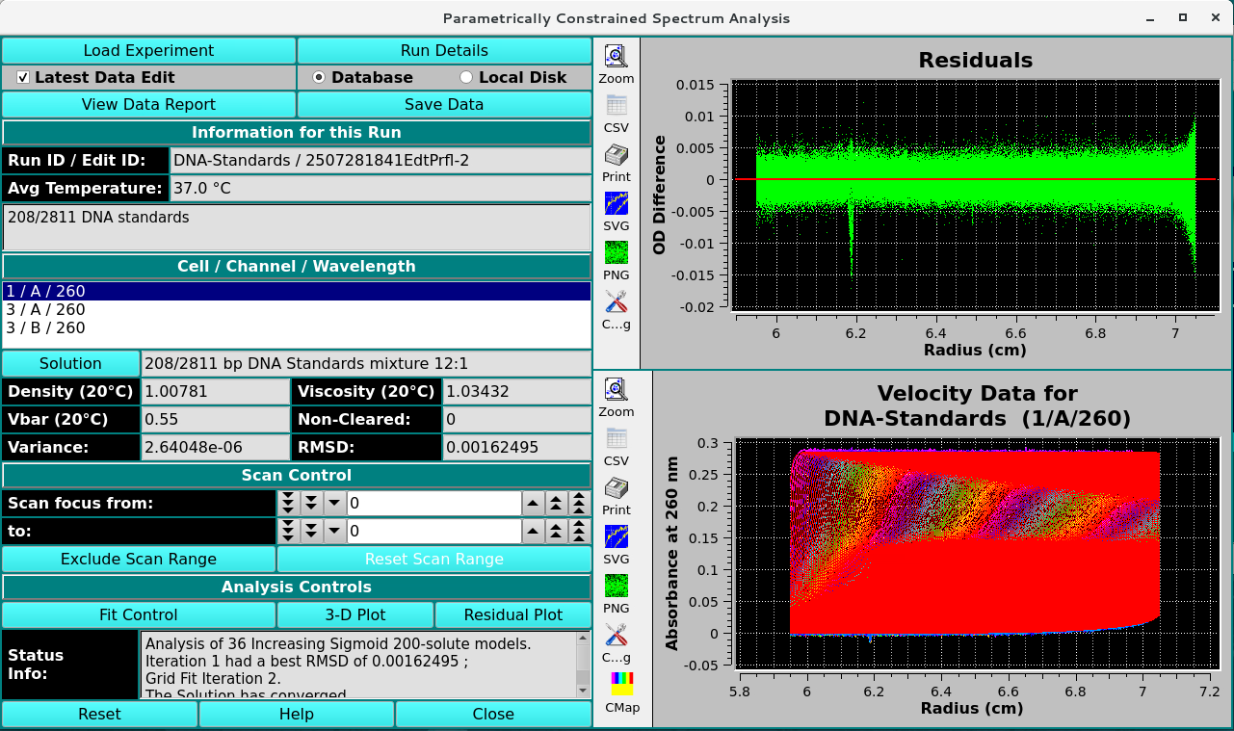Click the Zoom icon beside Residuals plot

[617, 58]
